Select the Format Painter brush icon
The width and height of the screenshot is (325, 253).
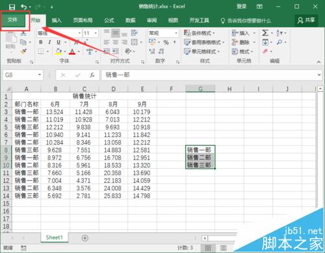tap(23, 51)
